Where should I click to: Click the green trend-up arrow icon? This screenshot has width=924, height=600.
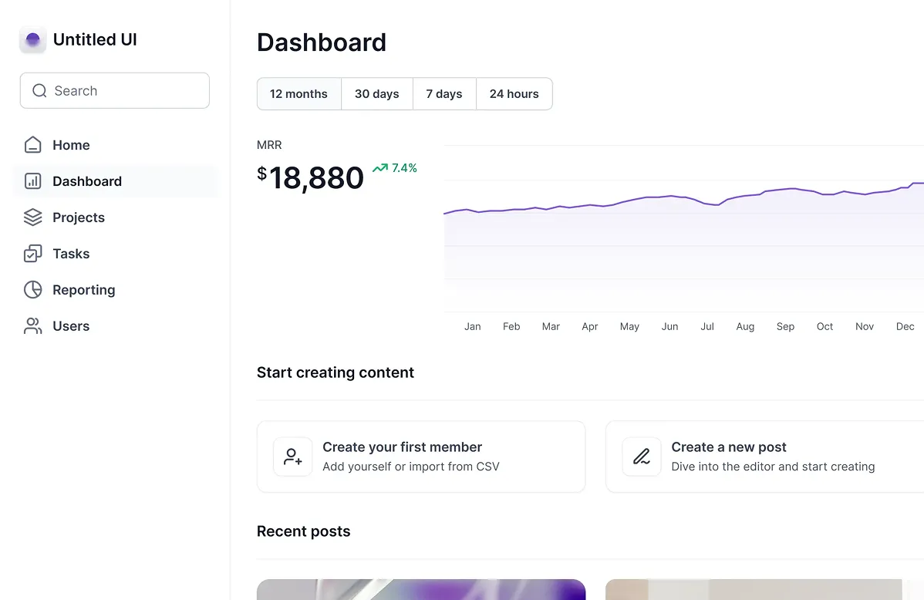[380, 168]
